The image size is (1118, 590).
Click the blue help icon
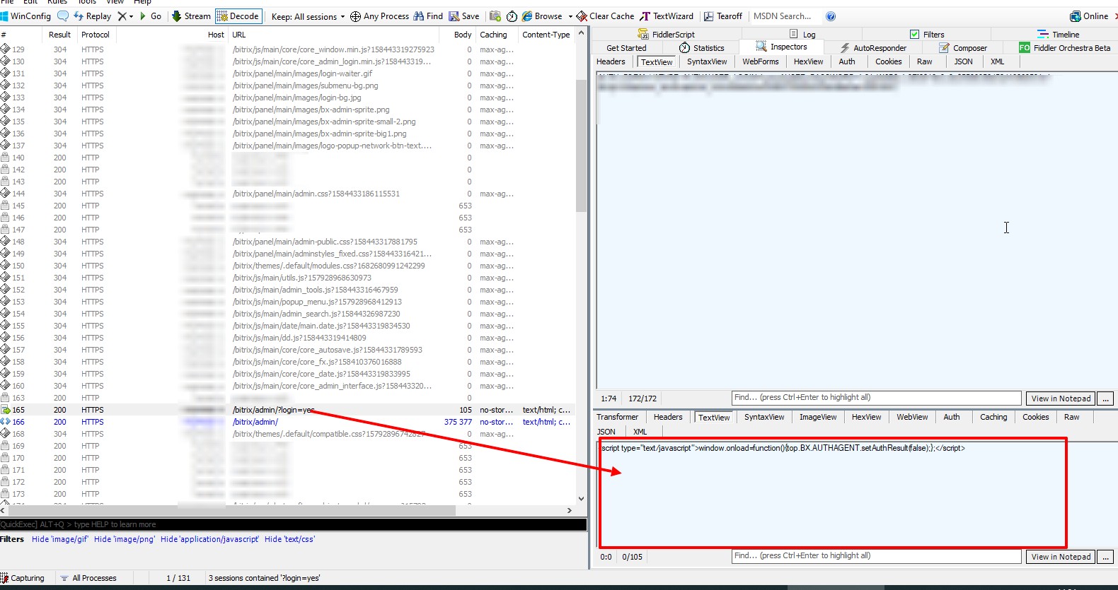point(831,16)
